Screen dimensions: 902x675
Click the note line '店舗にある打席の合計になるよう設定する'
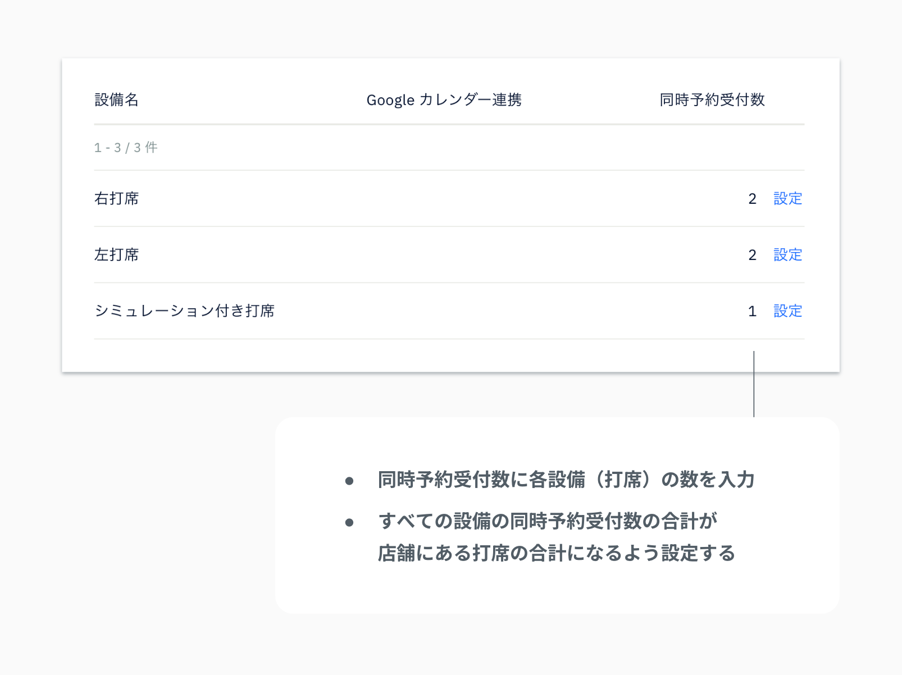point(556,553)
